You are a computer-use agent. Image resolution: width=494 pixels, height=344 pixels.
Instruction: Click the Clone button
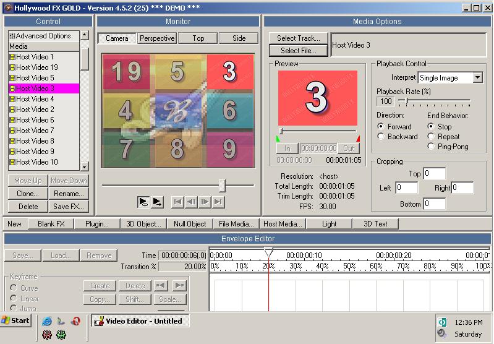coord(28,194)
